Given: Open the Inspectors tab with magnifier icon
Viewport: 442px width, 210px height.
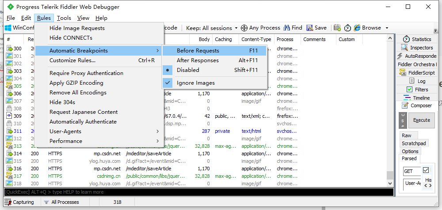Looking at the screenshot, I should click(417, 48).
